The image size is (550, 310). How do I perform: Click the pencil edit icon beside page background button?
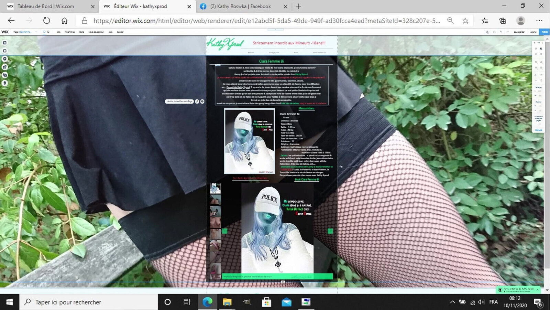[x=197, y=101]
